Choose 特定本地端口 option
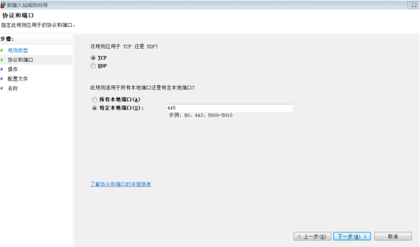 click(94, 108)
